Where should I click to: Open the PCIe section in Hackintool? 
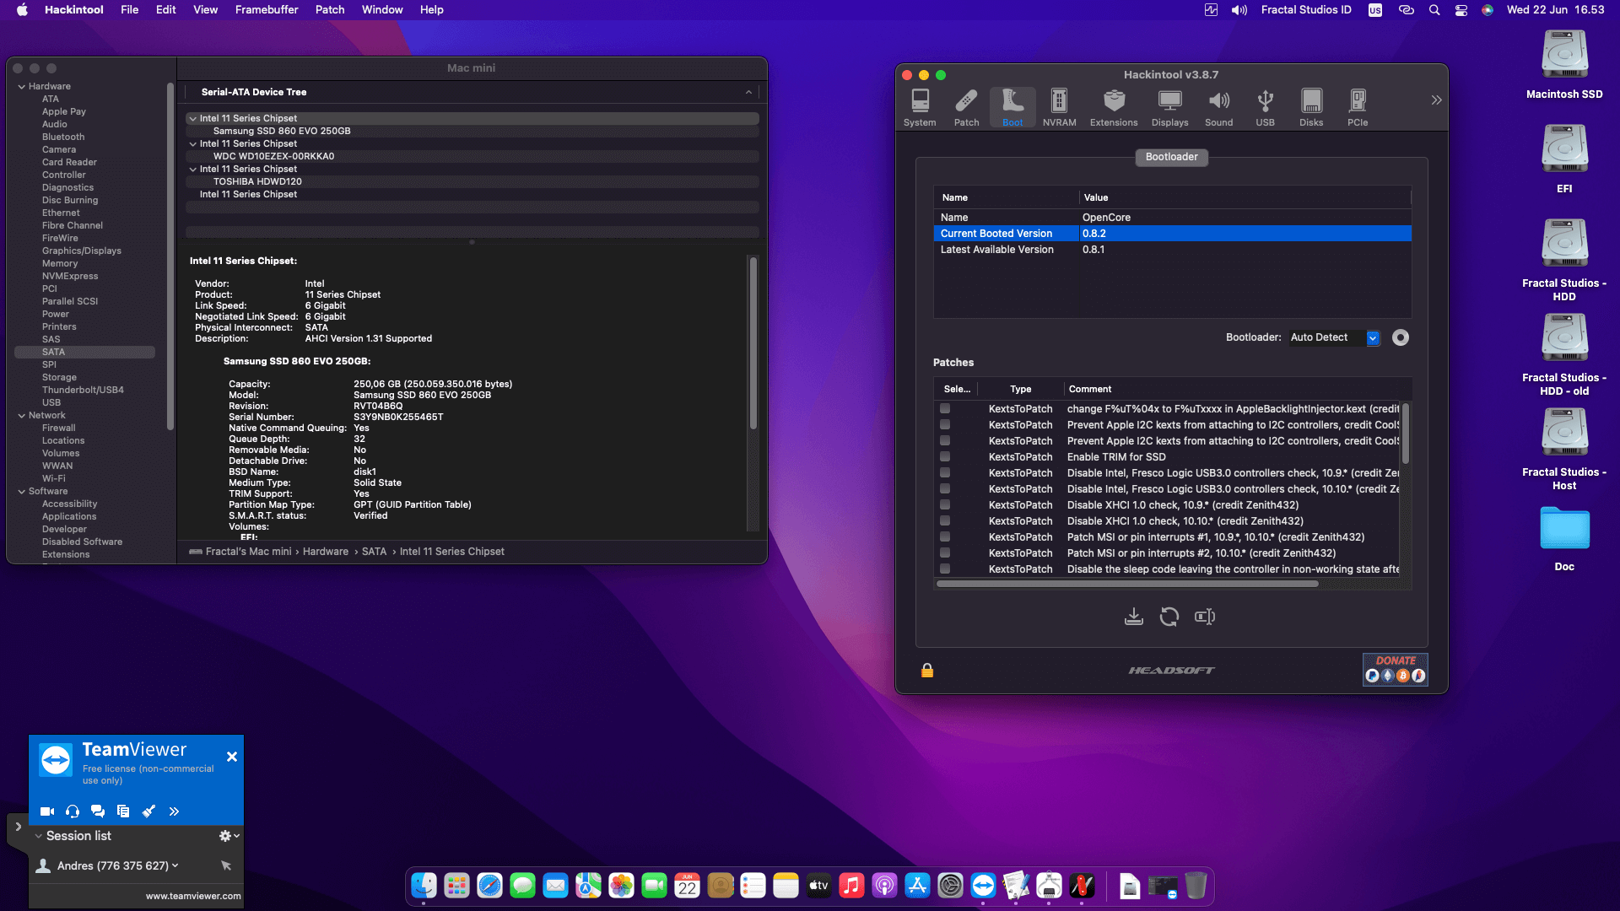1358,108
